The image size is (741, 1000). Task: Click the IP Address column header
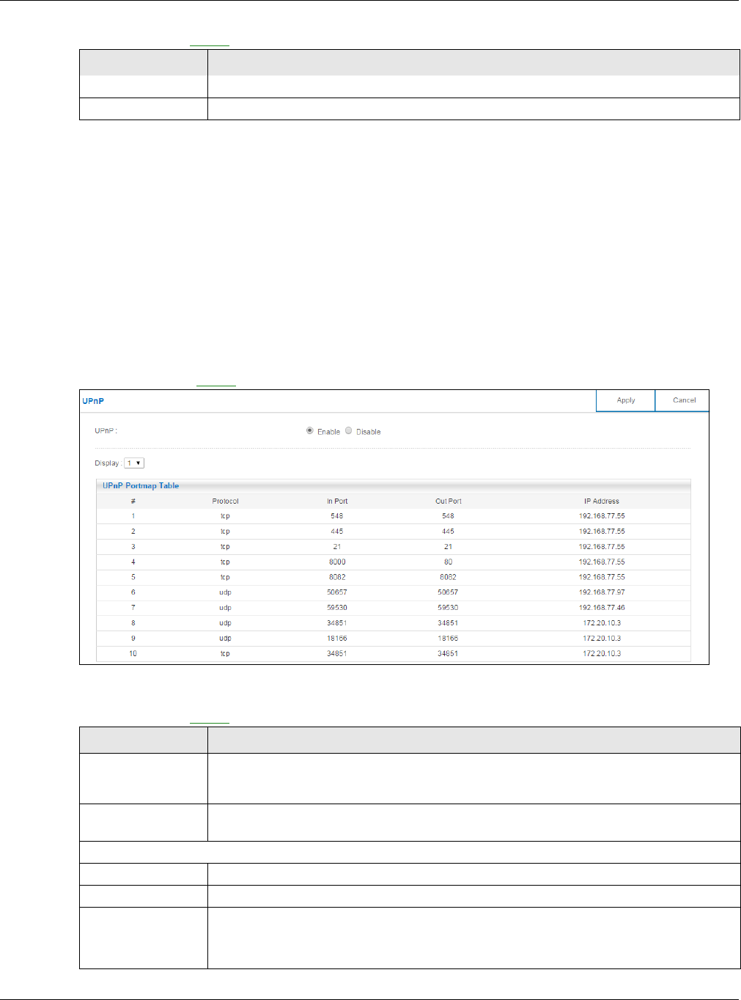(602, 501)
